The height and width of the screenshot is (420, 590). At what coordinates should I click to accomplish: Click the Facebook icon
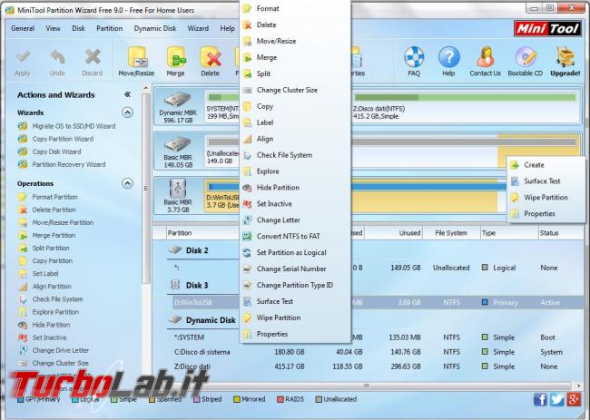540,399
